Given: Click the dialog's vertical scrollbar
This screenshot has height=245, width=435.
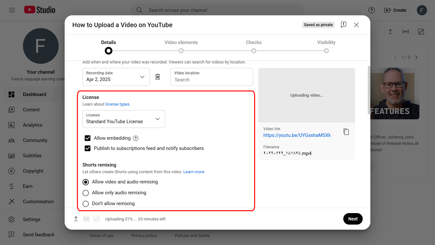Looking at the screenshot, I should click(x=369, y=90).
